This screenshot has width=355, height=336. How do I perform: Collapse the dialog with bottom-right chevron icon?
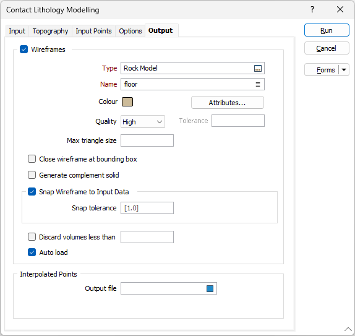click(x=348, y=329)
